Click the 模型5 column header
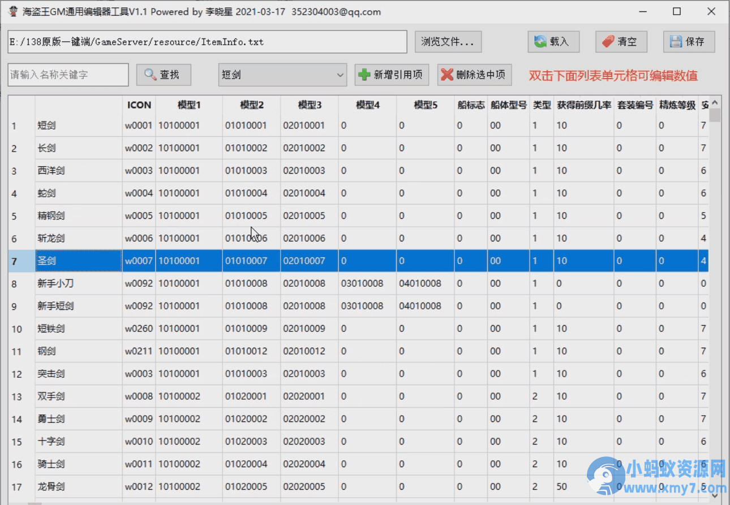 click(426, 105)
